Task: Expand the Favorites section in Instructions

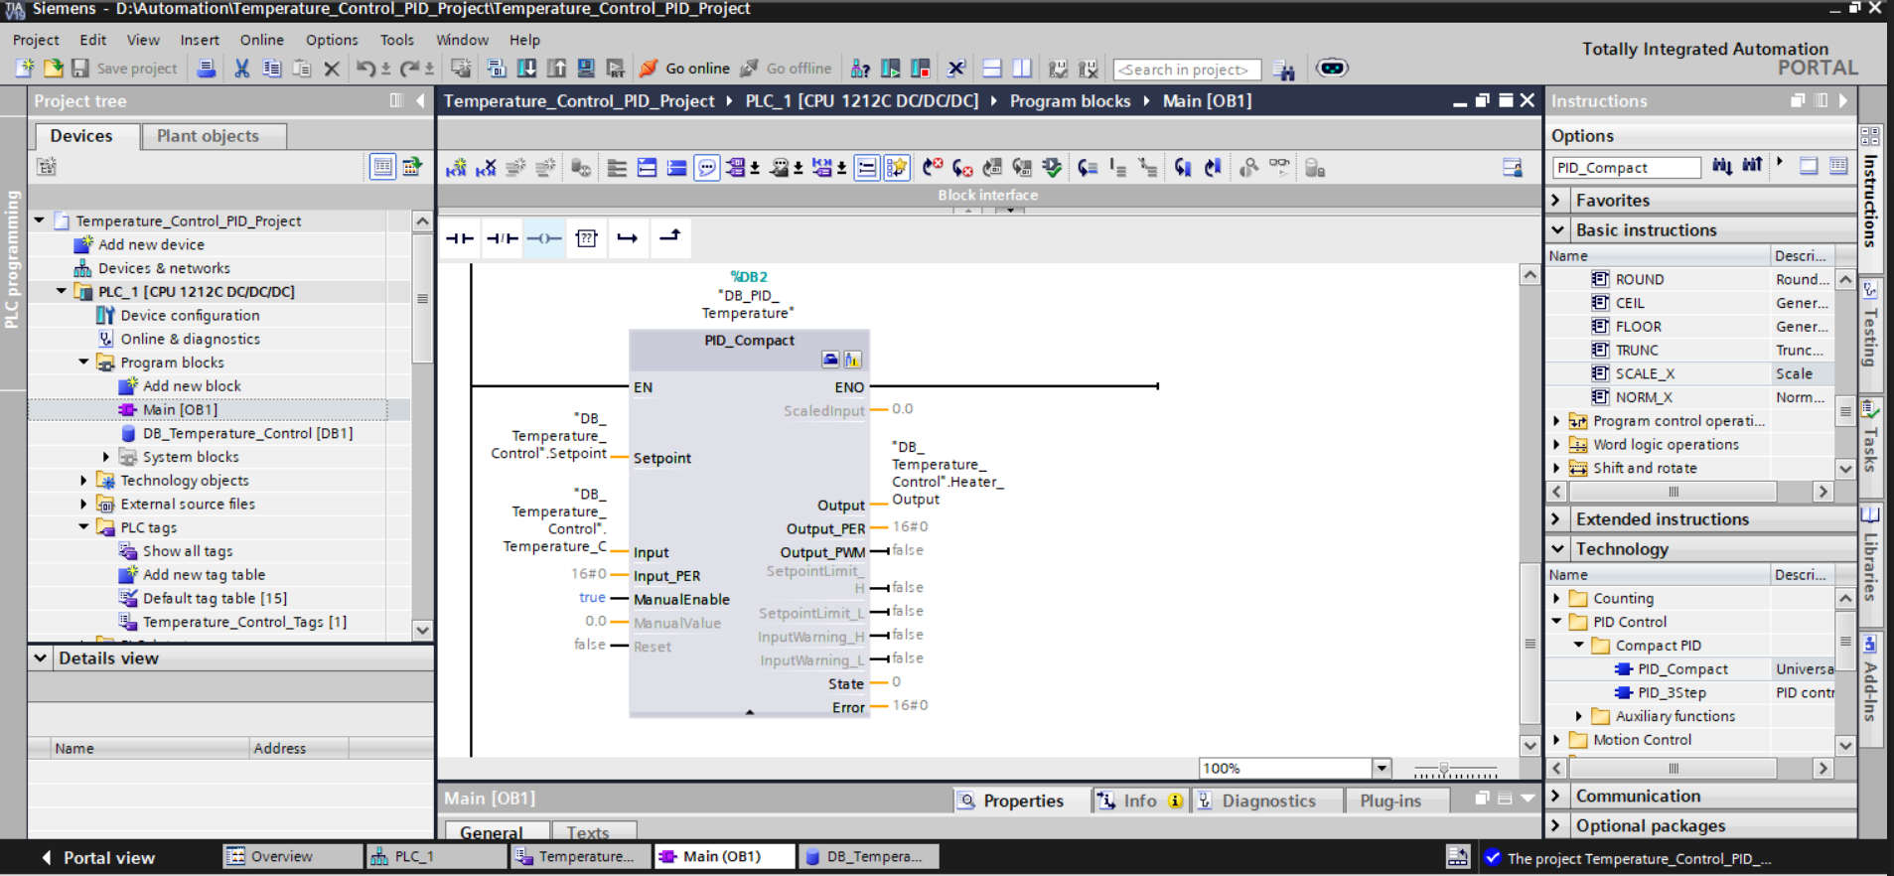Action: pos(1556,201)
